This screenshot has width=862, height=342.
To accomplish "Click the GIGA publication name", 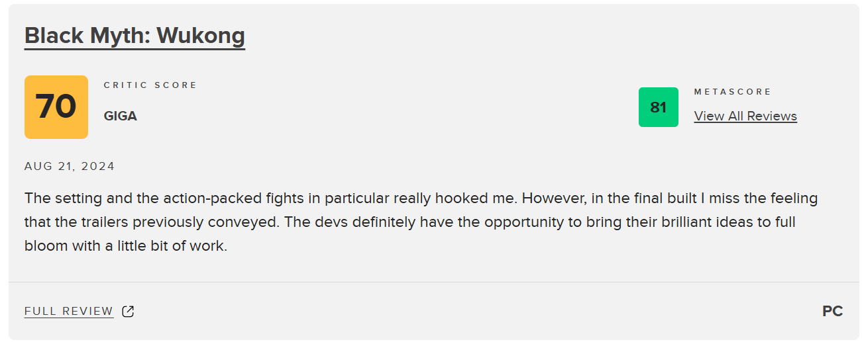I will 121,116.
